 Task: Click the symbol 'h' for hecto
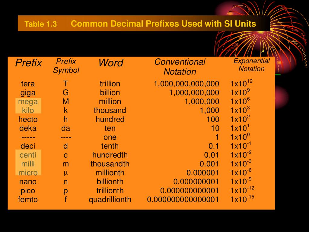coord(65,119)
